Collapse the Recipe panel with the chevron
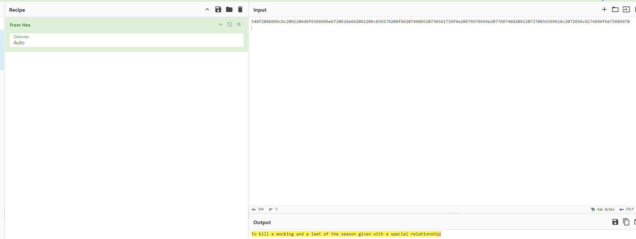Viewport: 636px width, 239px height. [x=207, y=10]
